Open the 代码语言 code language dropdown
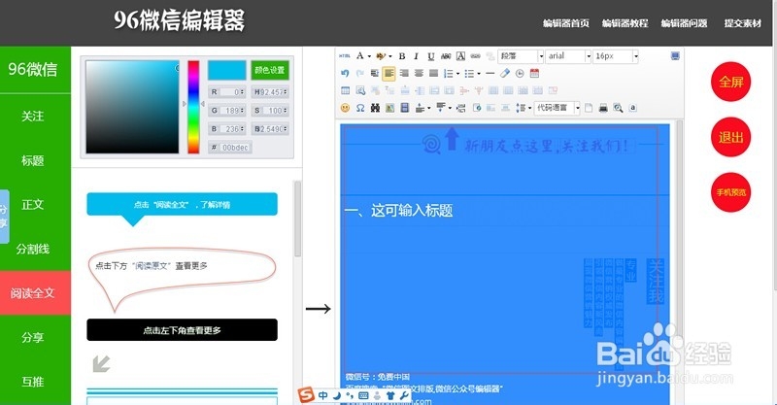This screenshot has width=777, height=405. pyautogui.click(x=557, y=108)
